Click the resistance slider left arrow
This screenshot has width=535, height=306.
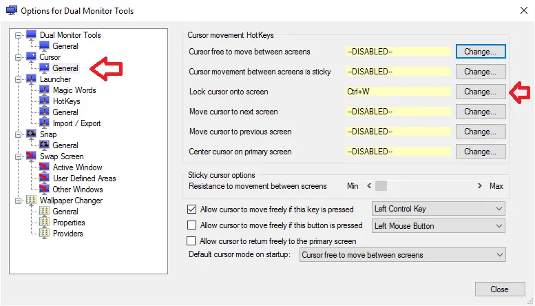(x=369, y=186)
